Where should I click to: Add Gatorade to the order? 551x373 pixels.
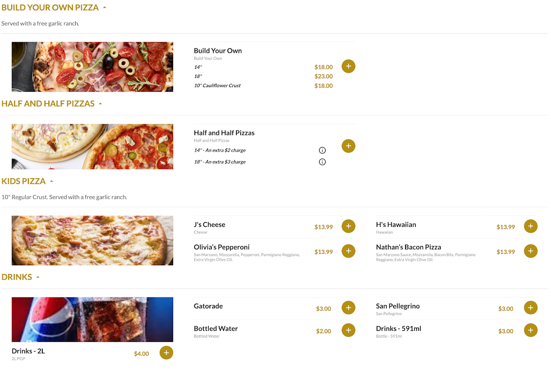(349, 308)
